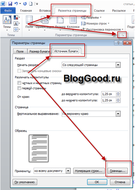
Task: Switch to the Поля dialog tab
Action: coord(20,51)
